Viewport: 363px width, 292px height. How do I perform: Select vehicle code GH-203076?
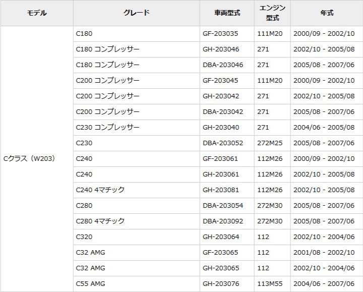point(221,284)
